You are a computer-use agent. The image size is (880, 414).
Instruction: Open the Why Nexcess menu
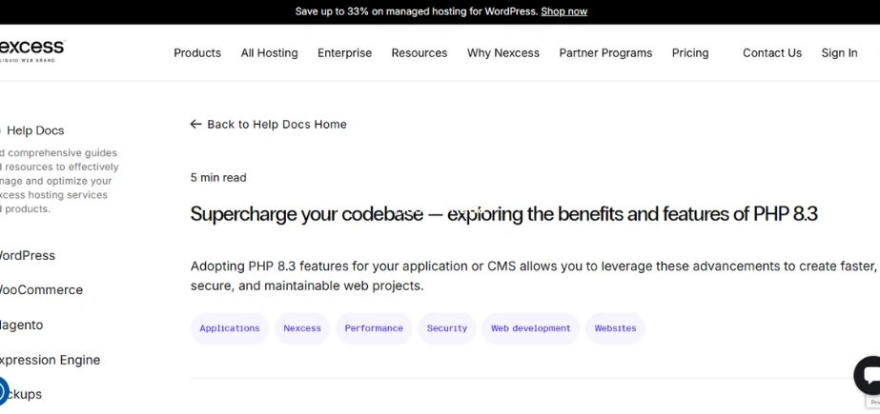(x=502, y=53)
